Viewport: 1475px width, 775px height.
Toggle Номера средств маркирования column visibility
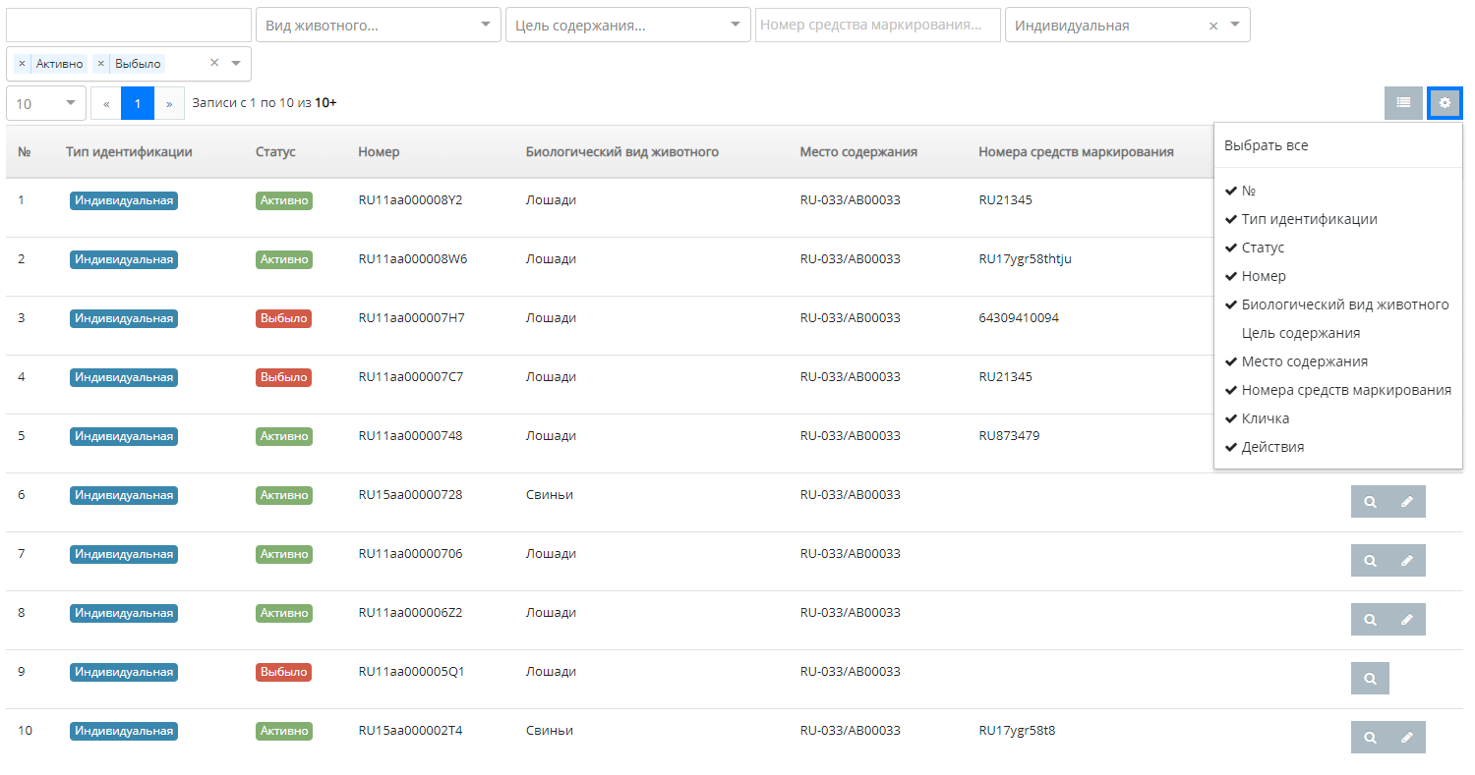click(x=1337, y=390)
